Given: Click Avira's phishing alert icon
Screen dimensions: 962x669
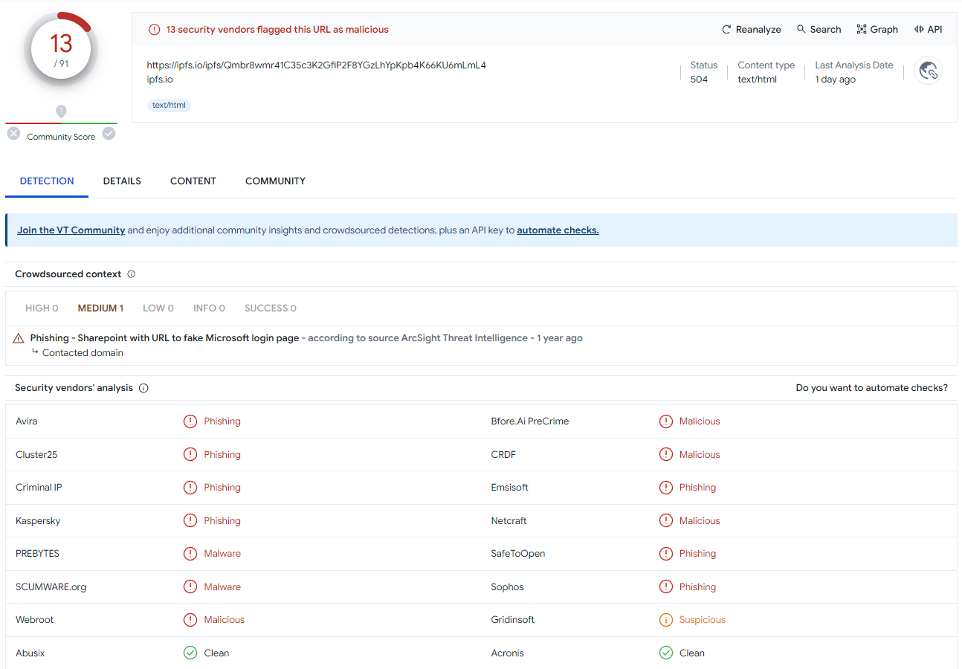Looking at the screenshot, I should (190, 421).
